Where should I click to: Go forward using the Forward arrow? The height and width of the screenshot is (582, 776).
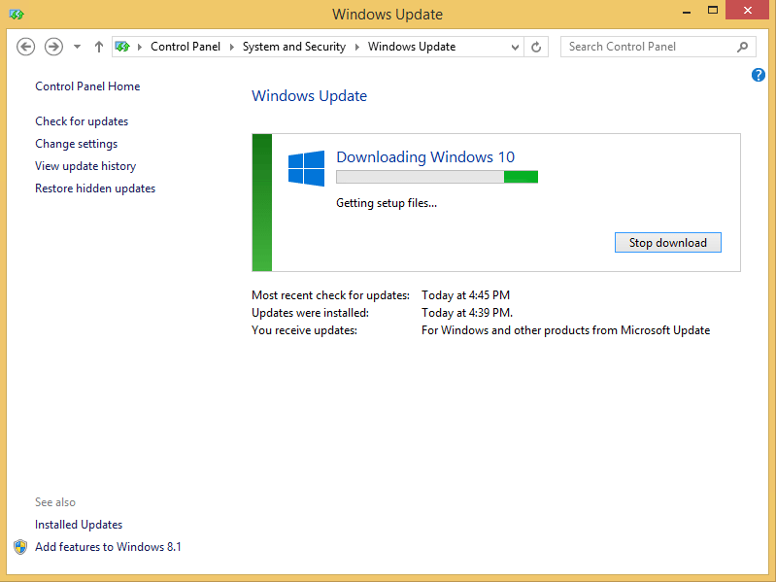[53, 47]
